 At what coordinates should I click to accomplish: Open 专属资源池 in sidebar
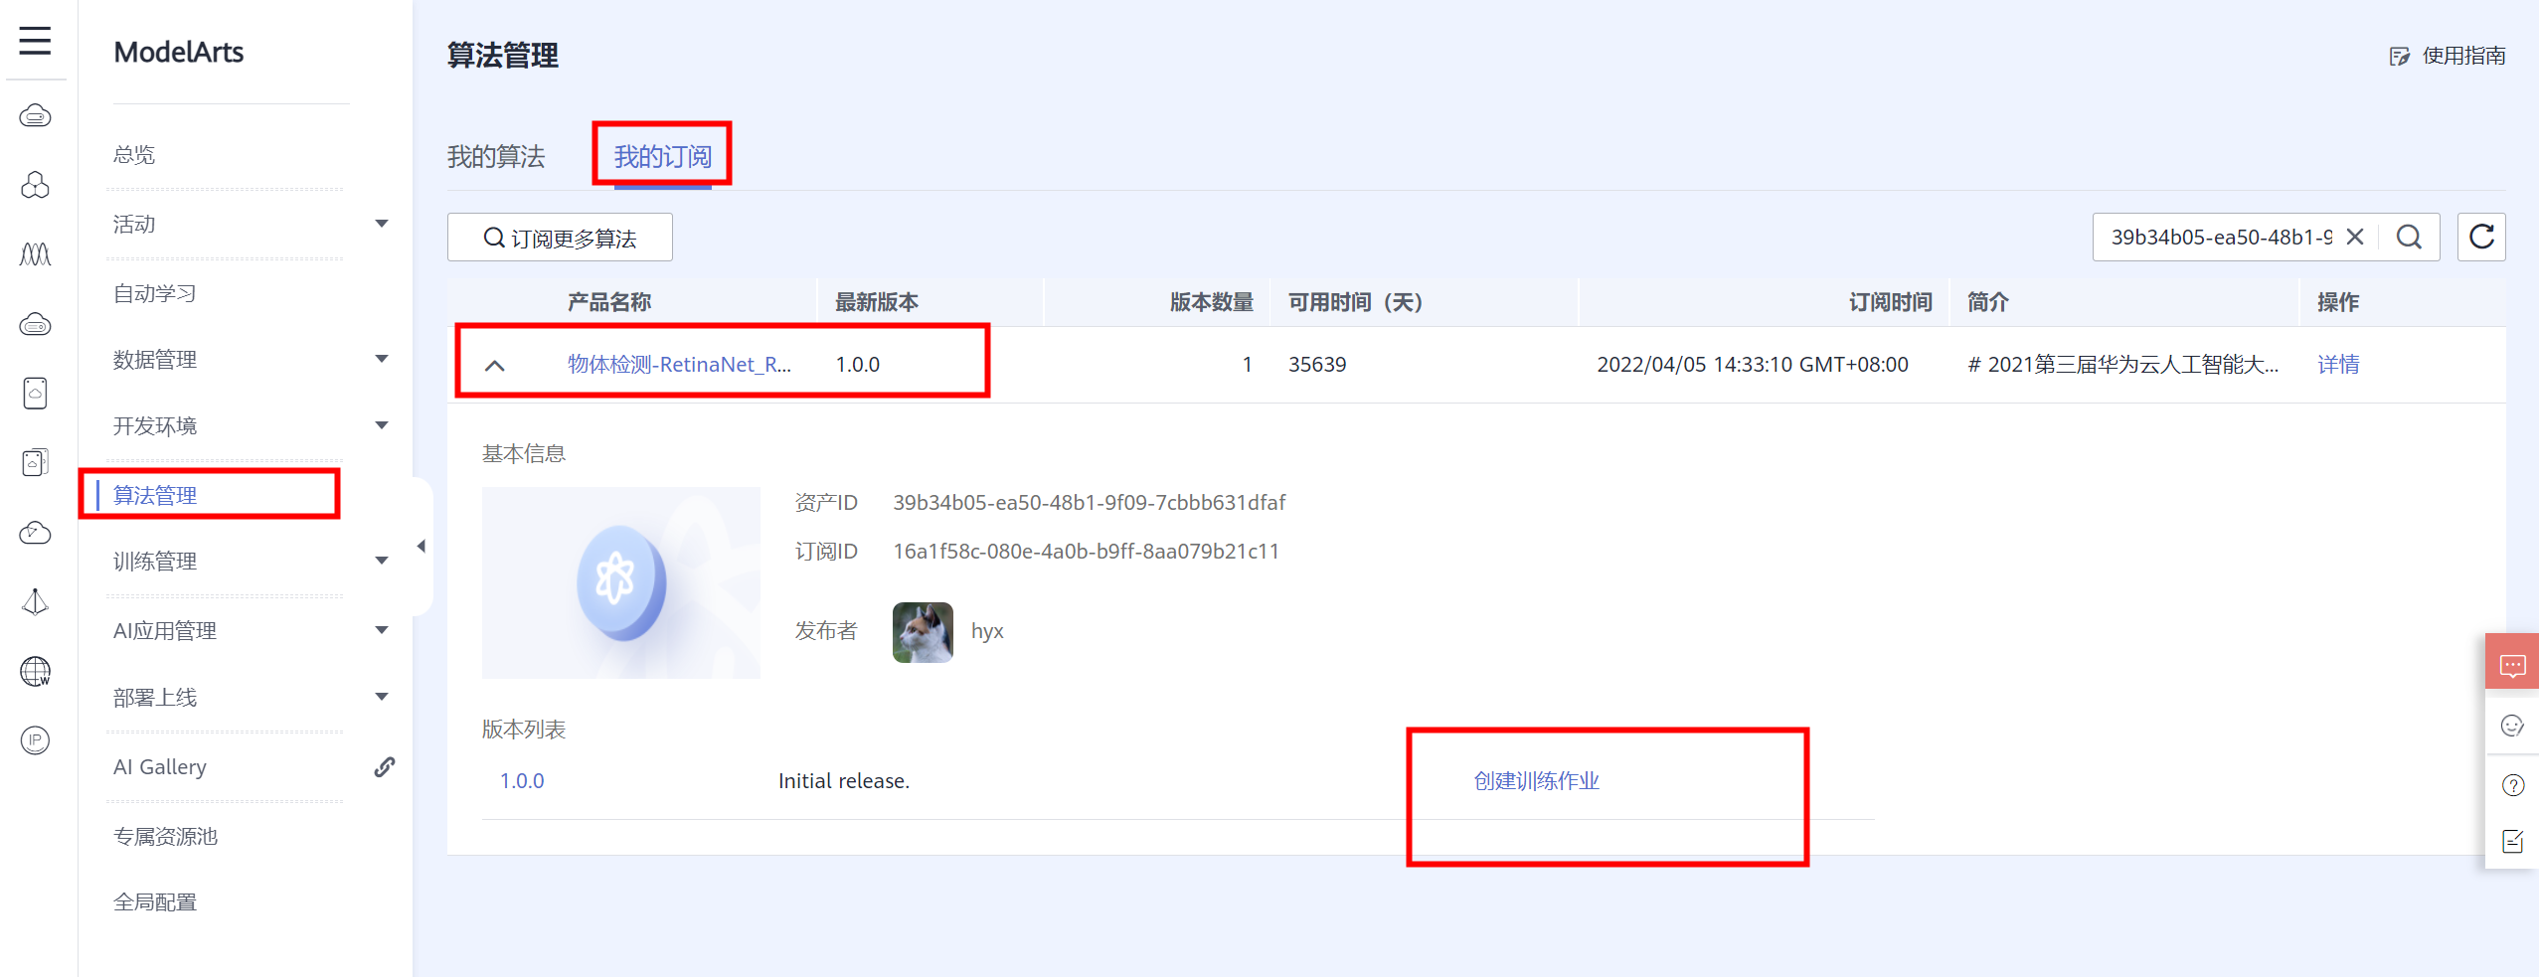pos(165,836)
